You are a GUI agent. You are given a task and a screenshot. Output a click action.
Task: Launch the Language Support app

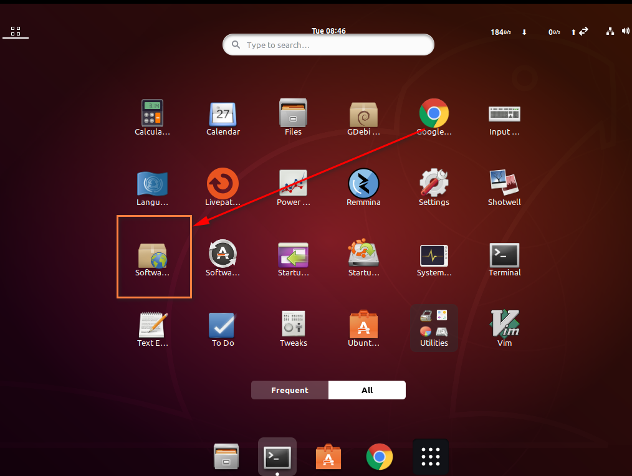[x=152, y=188]
